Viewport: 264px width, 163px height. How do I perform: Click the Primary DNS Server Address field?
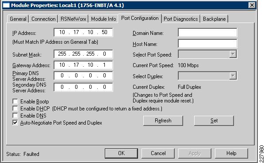(x=83, y=76)
